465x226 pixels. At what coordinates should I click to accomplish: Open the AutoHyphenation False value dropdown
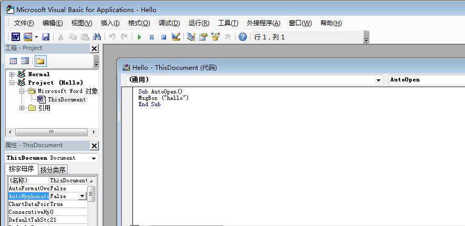click(x=82, y=196)
